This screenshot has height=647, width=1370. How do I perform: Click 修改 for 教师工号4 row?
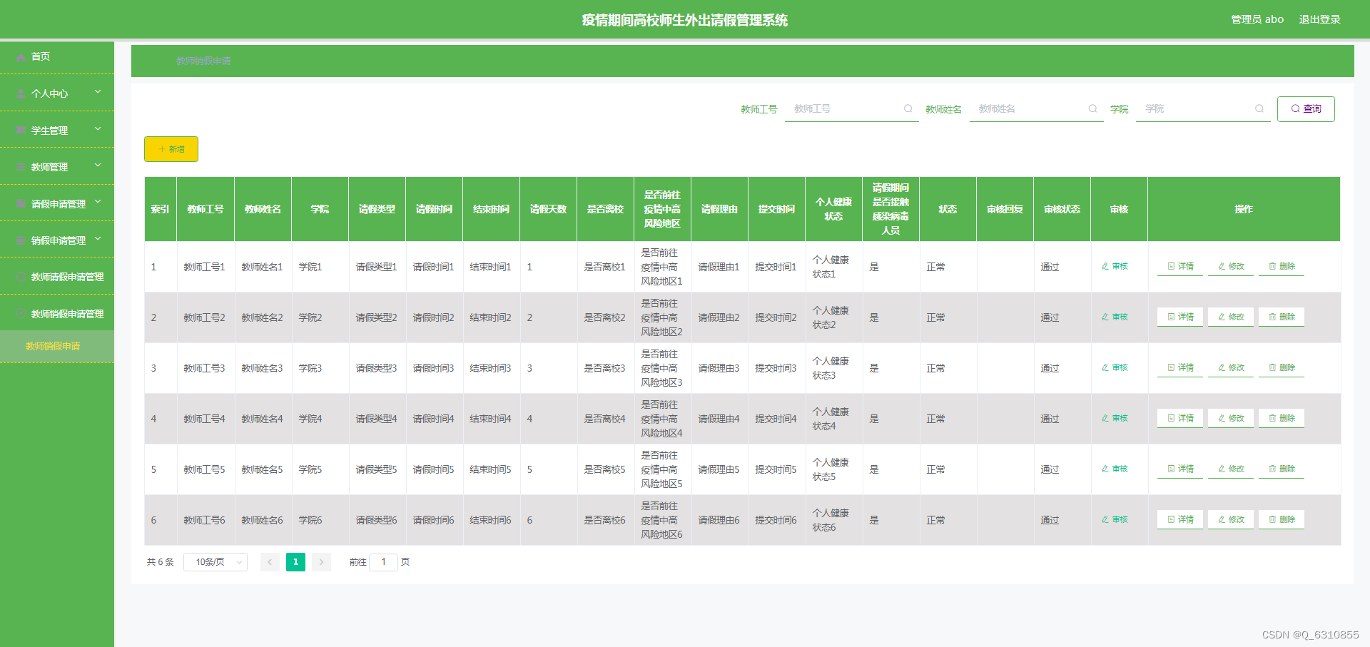[1231, 418]
